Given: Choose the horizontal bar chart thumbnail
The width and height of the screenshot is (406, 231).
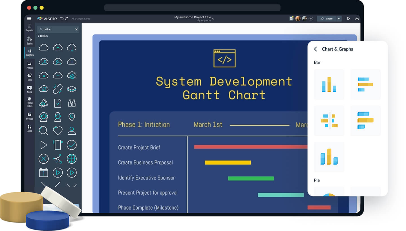Looking at the screenshot, I should pos(365,84).
